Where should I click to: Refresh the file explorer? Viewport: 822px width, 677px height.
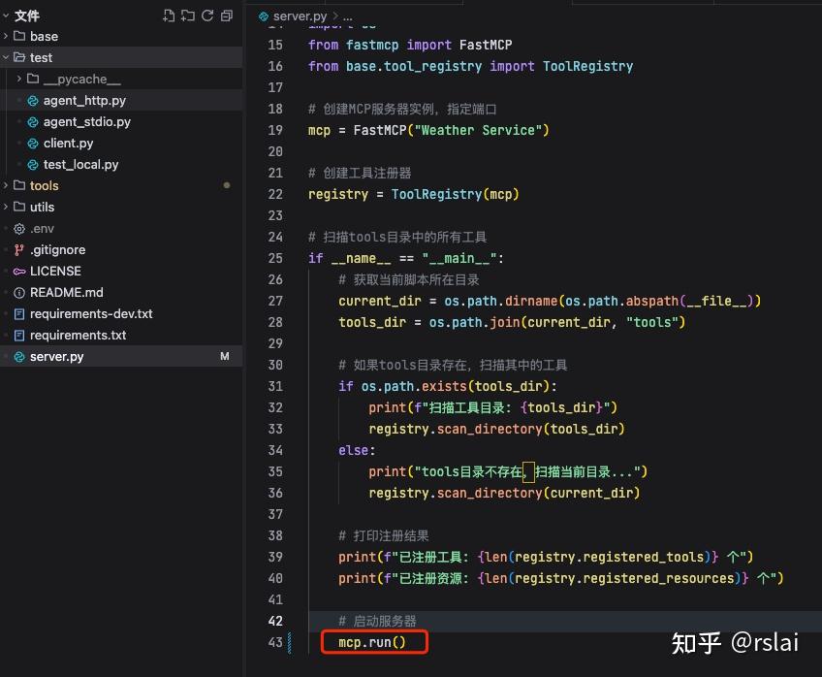pyautogui.click(x=207, y=16)
